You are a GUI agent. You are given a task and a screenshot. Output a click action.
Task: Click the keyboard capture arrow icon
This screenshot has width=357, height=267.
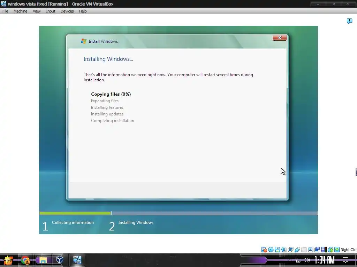pos(337,250)
